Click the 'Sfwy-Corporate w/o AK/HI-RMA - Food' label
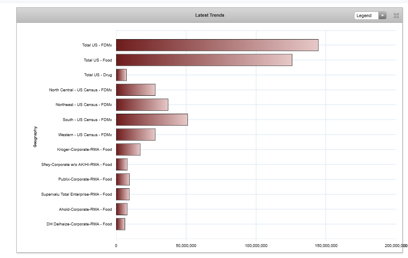Viewport: 408px width, 258px height. coord(77,165)
